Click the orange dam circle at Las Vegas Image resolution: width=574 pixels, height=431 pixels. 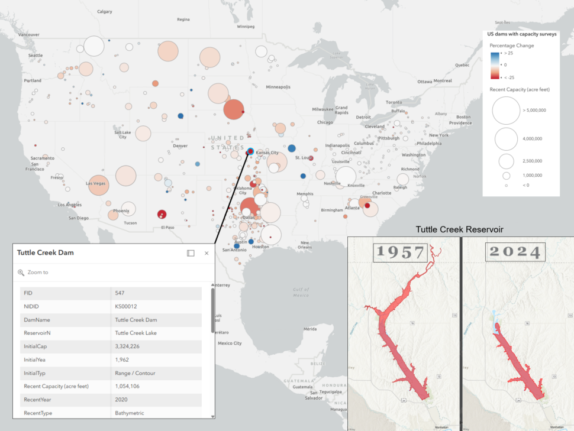coord(98,185)
